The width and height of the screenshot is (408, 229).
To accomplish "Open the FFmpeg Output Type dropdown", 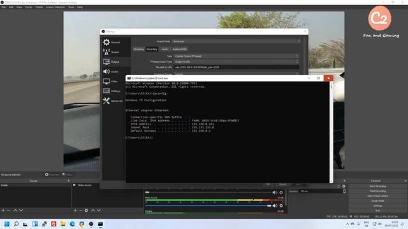I will [x=236, y=62].
